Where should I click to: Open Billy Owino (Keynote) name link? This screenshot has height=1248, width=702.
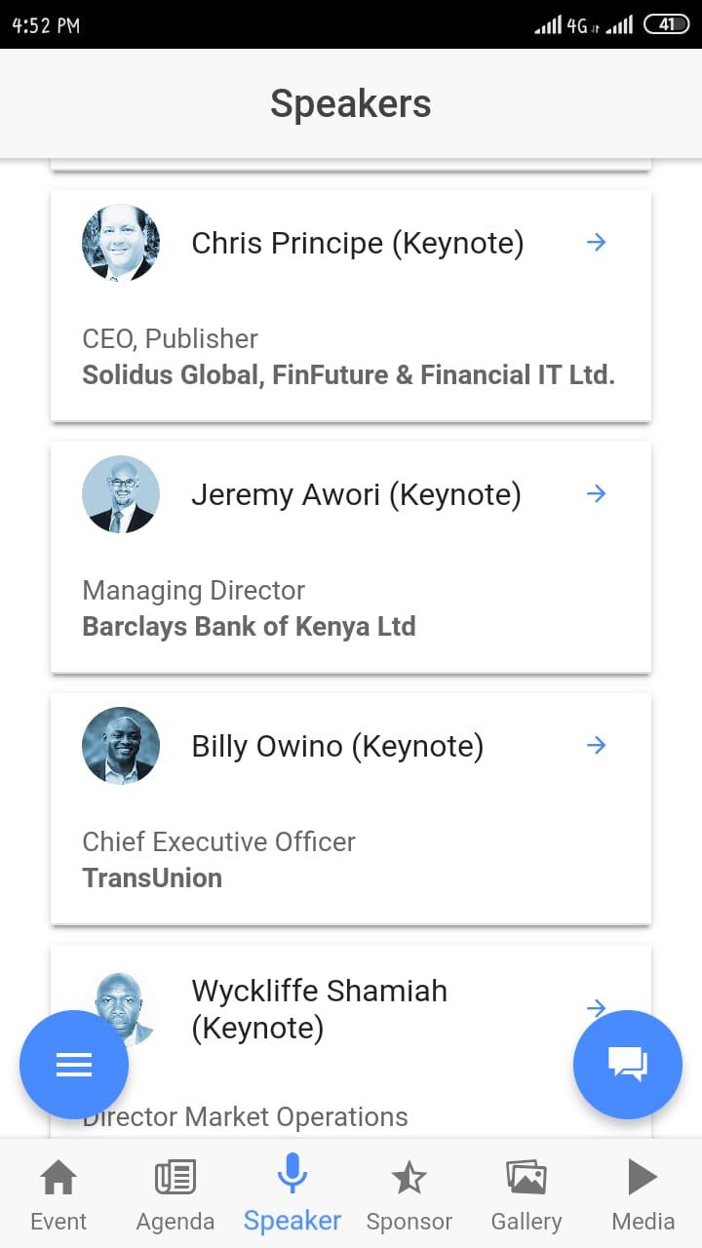(337, 746)
